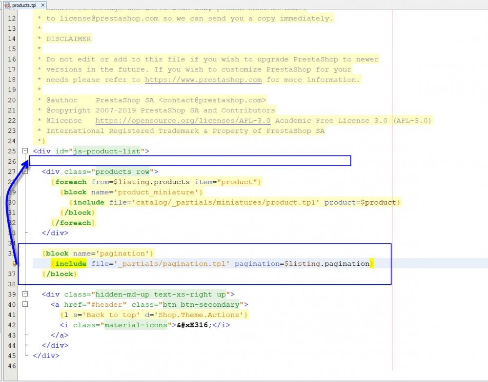The width and height of the screenshot is (488, 382).
Task: Switch to the products.tpl tab
Action: 24,5
